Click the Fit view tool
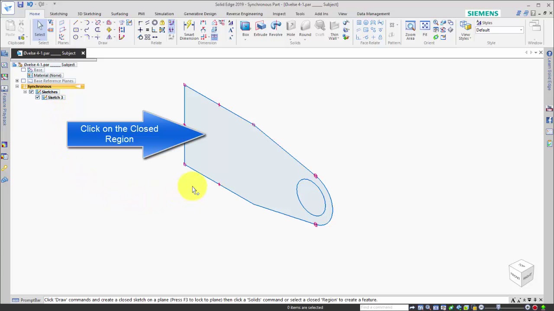The width and height of the screenshot is (554, 311). point(425,29)
